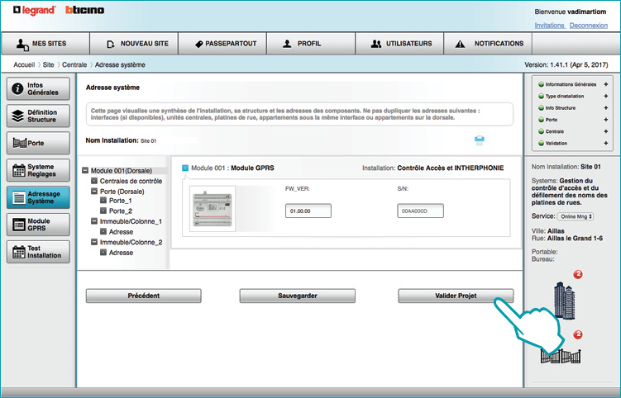Go to the NOTIFICATIONS tab
Screen dimensions: 621x398
click(490, 44)
